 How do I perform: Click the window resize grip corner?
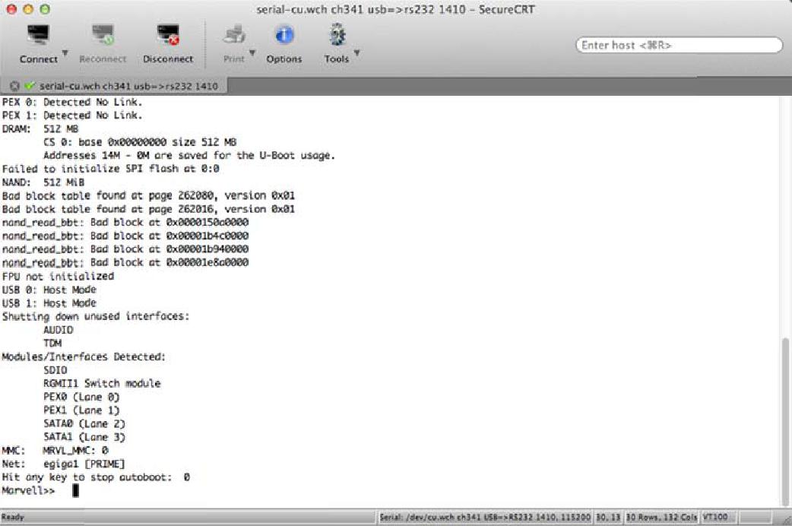pyautogui.click(x=785, y=519)
